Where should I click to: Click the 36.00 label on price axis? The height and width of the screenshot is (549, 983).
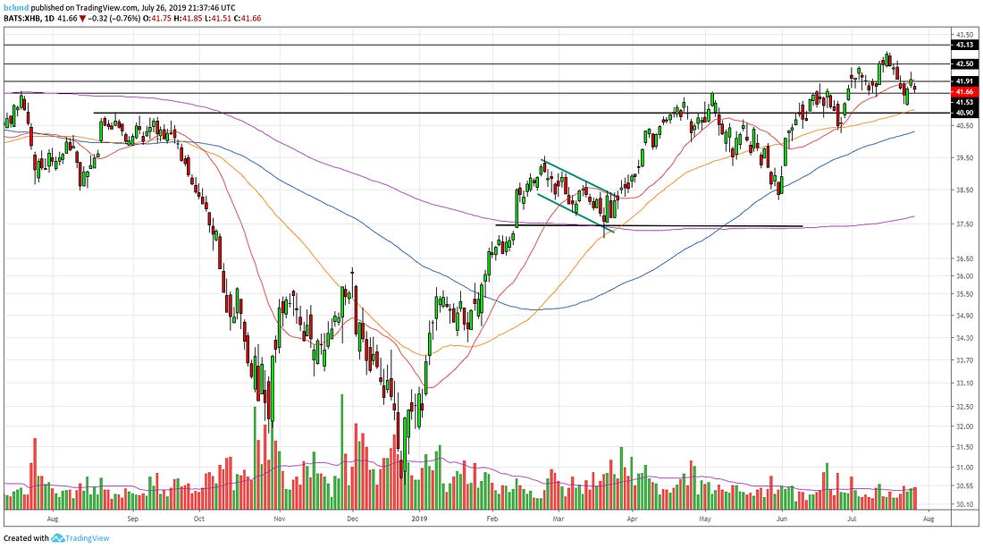pyautogui.click(x=964, y=276)
